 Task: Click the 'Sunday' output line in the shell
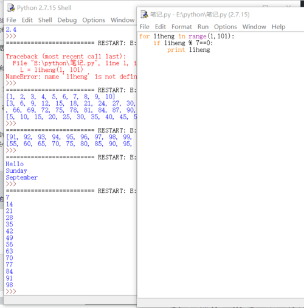tap(16, 171)
